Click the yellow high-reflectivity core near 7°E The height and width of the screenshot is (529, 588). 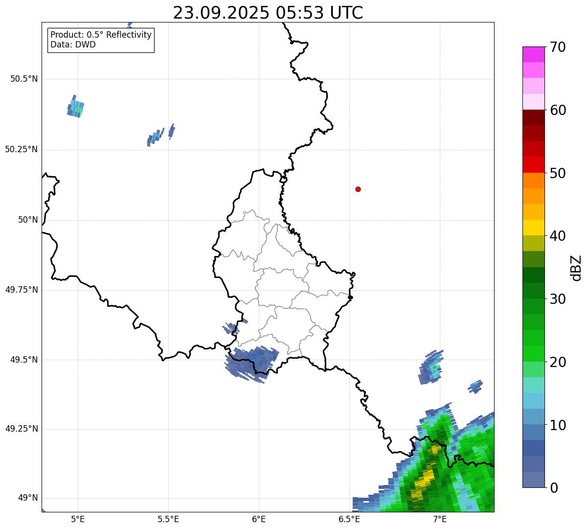[424, 479]
